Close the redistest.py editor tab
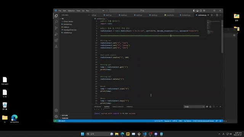The width and height of the screenshot is (244, 137). 208,15
